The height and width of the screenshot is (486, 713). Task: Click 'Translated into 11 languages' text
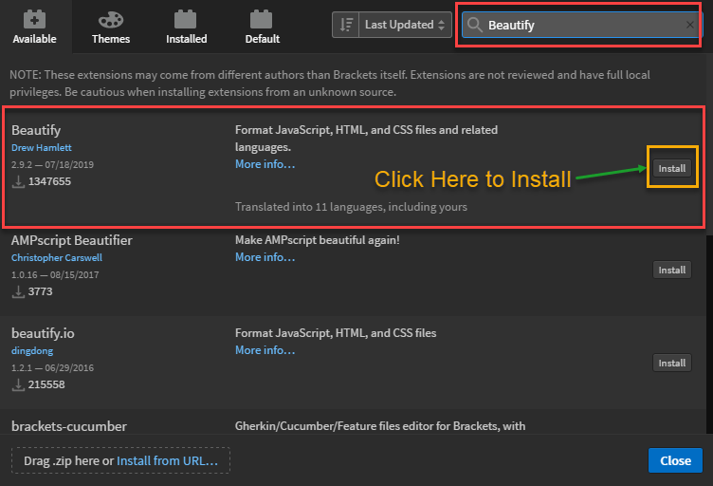tap(351, 207)
